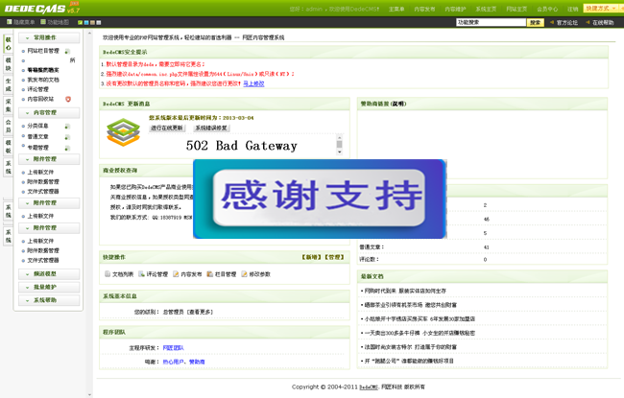624x398 pixels.
Task: Open 网站主页 in the top navigation
Action: pos(516,9)
